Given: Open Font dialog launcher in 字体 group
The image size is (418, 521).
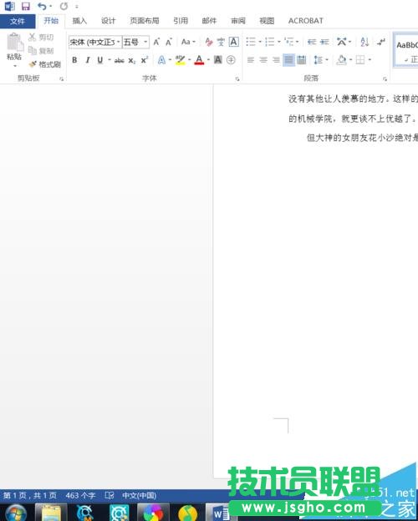Looking at the screenshot, I should coord(237,79).
